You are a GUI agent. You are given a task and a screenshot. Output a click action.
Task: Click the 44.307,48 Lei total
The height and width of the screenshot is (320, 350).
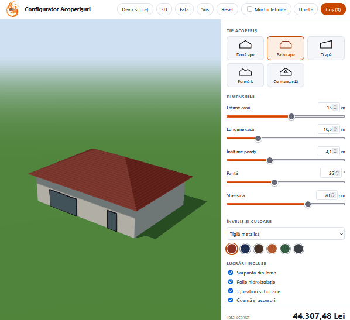pyautogui.click(x=319, y=315)
